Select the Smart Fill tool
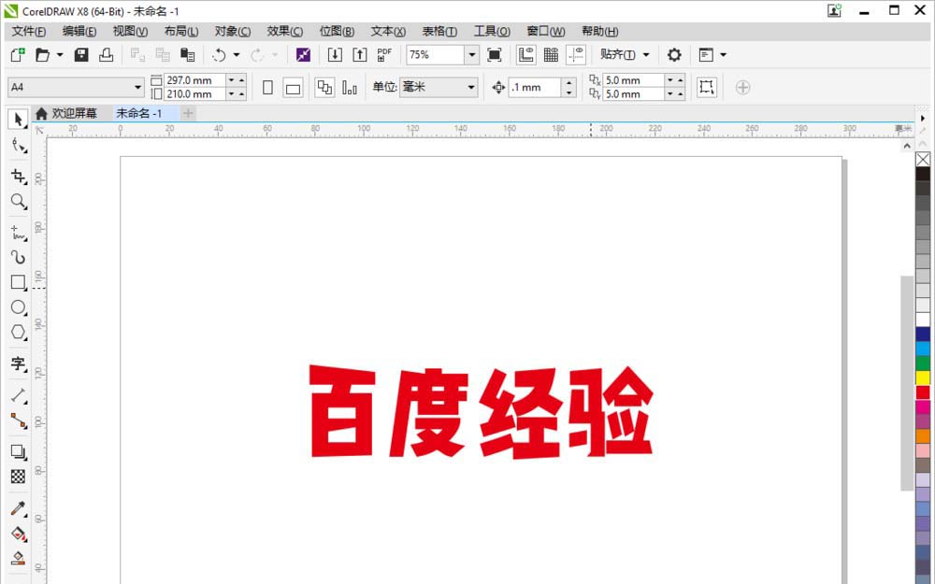This screenshot has width=935, height=584. click(x=18, y=559)
